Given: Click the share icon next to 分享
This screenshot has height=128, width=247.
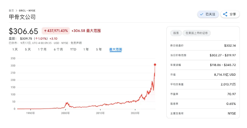Looking at the screenshot, I should pos(225,14).
